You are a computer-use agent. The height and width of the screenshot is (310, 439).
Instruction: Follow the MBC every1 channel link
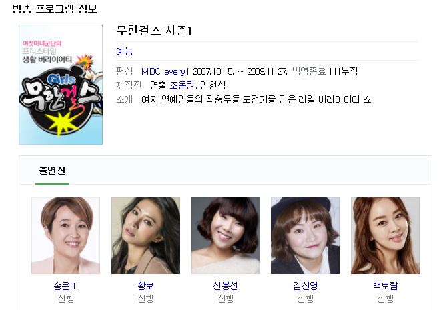coord(165,71)
